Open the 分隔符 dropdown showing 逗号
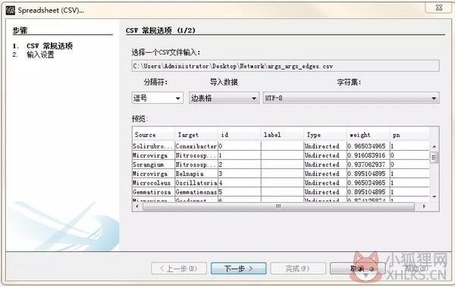The height and width of the screenshot is (287, 455). pos(157,98)
